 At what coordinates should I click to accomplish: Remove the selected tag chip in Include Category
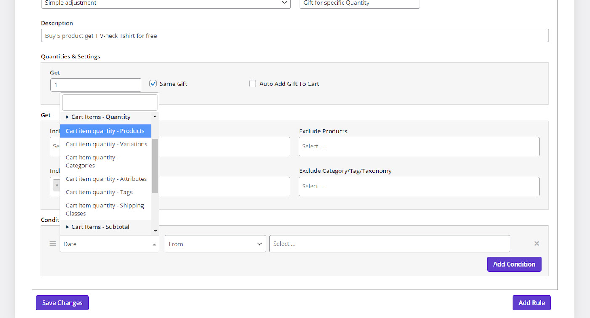click(x=57, y=185)
